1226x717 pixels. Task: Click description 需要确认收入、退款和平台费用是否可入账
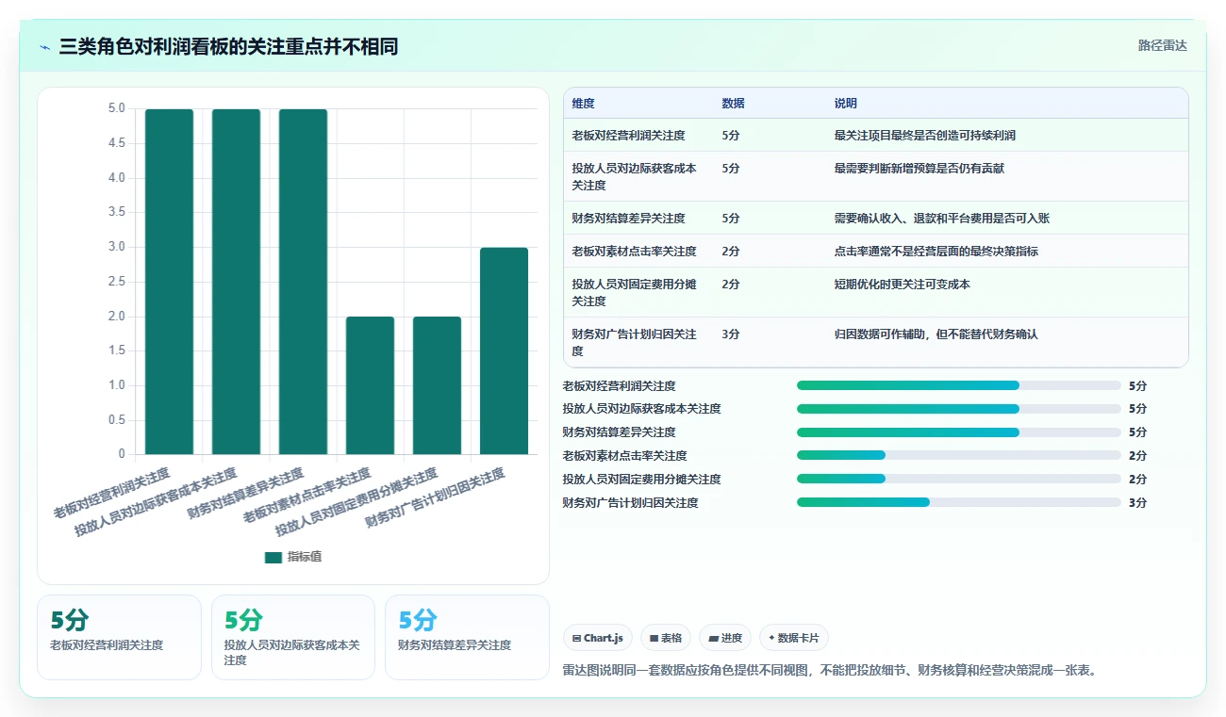pyautogui.click(x=942, y=219)
